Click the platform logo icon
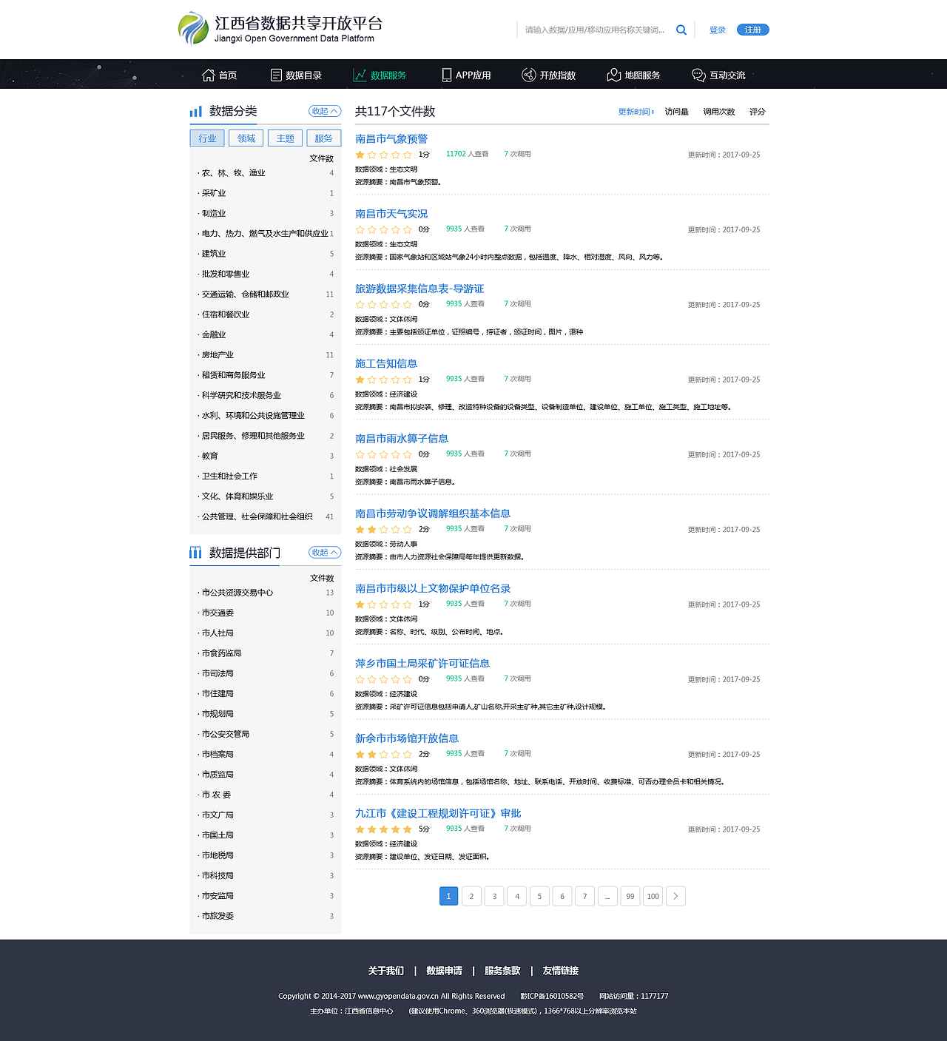The width and height of the screenshot is (947, 1041). click(193, 28)
